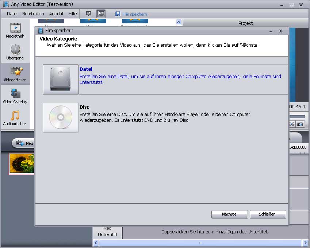Open the Übergang transitions panel
The image size is (310, 248).
point(15,52)
